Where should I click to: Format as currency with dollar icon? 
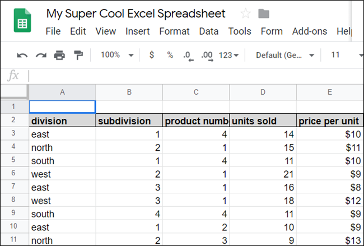click(x=152, y=55)
